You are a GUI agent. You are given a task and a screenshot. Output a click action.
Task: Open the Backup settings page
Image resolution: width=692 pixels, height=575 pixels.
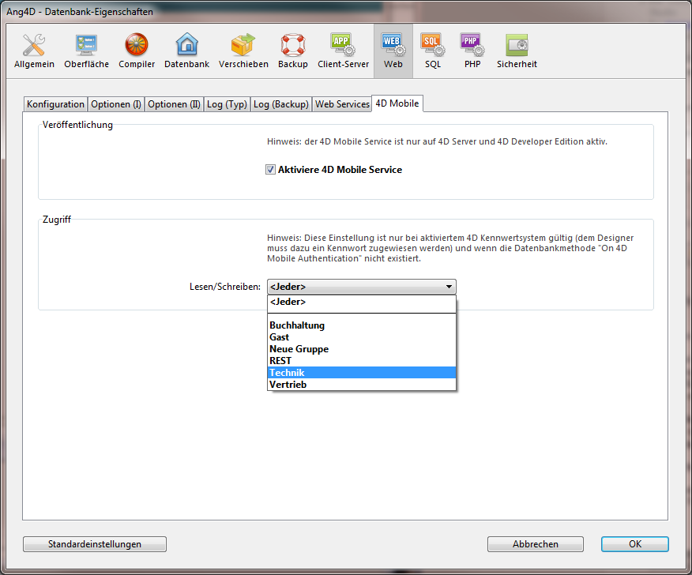tap(292, 51)
